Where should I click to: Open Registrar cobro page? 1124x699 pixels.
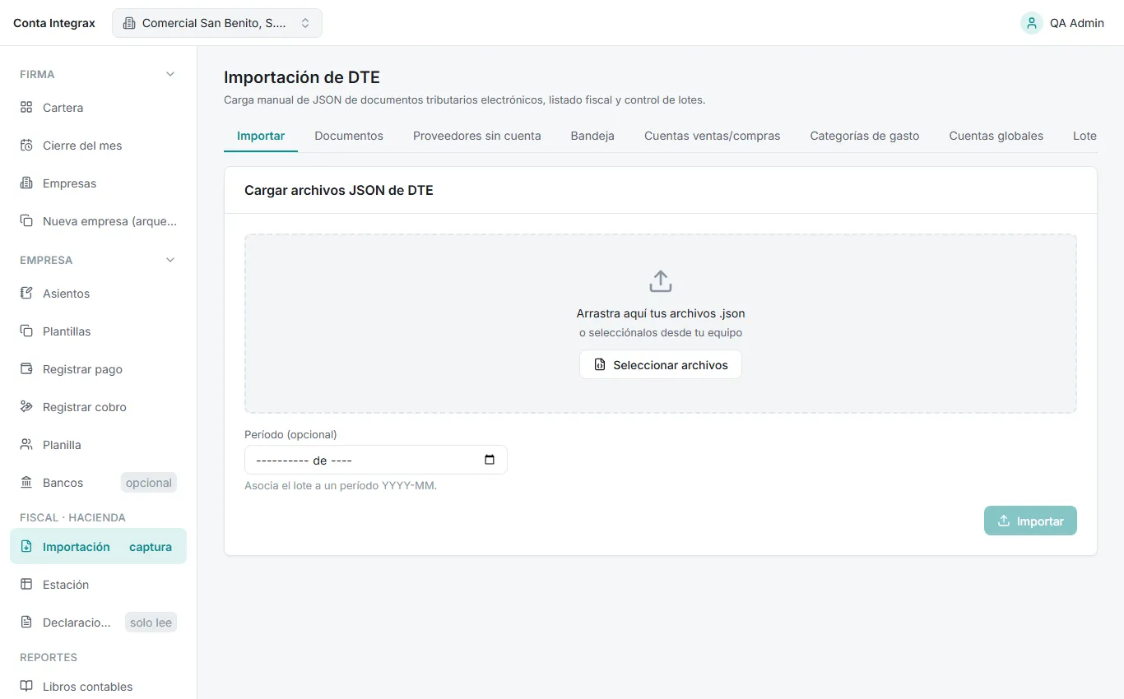(98, 407)
